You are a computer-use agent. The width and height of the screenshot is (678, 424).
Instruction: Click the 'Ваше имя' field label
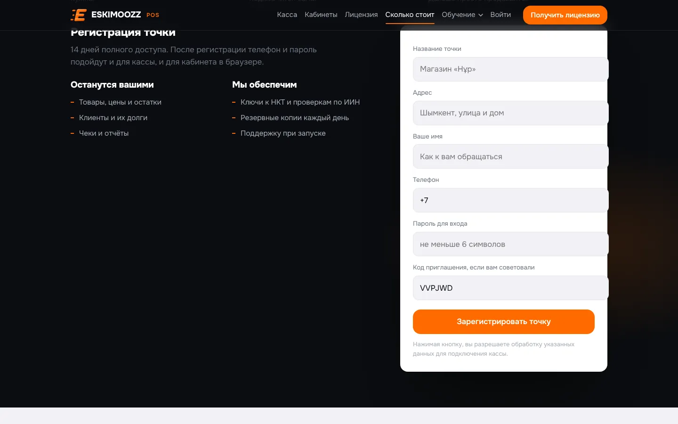pos(428,137)
